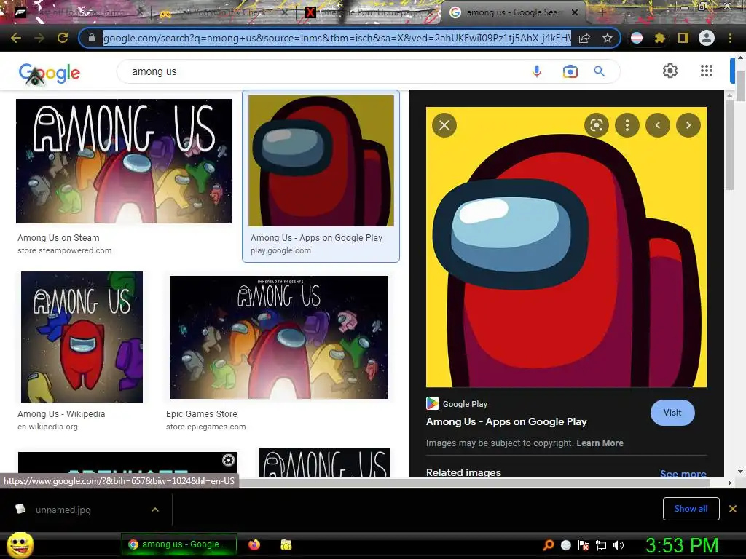This screenshot has height=559, width=746.
Task: Open the Google Play red crewmate thumbnail
Action: click(x=321, y=161)
